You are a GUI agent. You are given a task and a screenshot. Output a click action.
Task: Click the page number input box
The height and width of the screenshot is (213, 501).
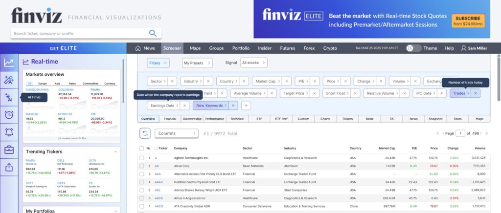460,133
